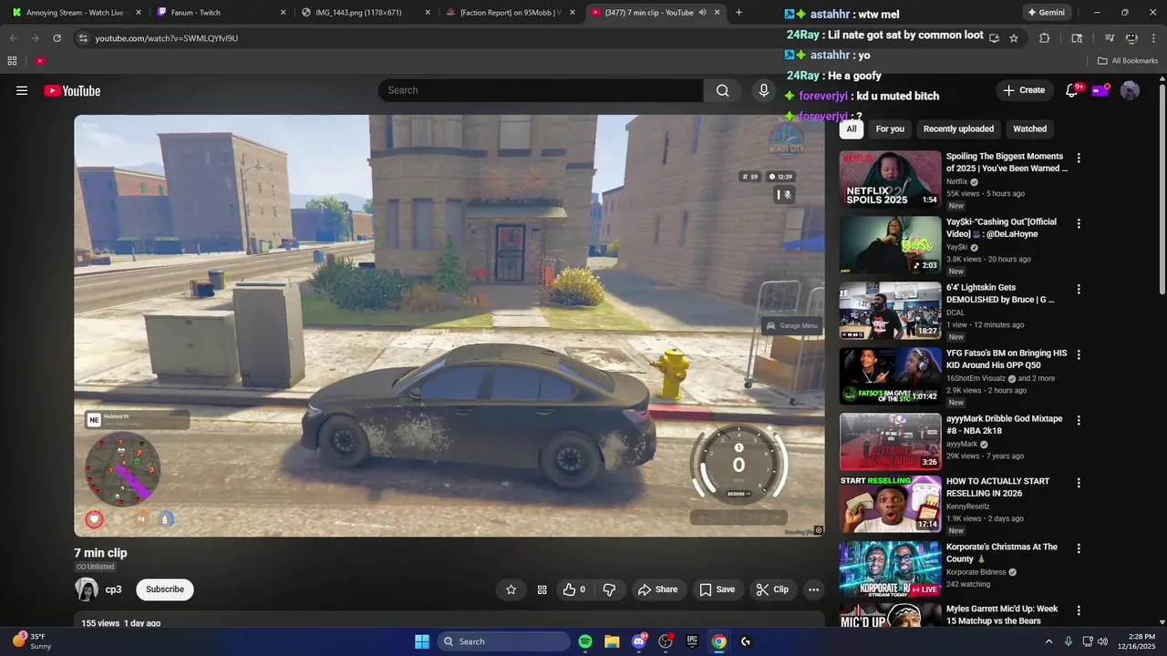Mute the YouTube tab via speaker icon
This screenshot has width=1167, height=656.
coord(702,13)
